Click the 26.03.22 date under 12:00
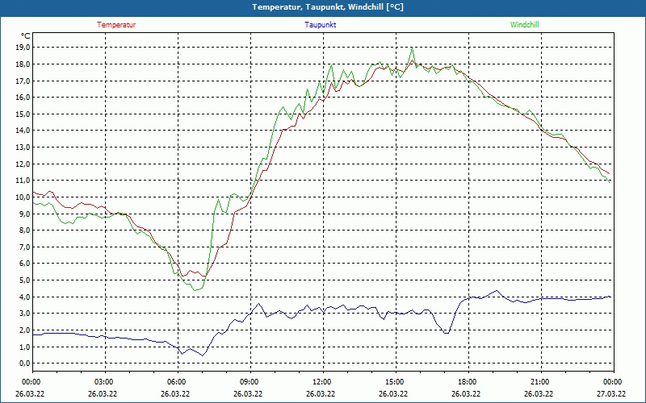 [321, 393]
